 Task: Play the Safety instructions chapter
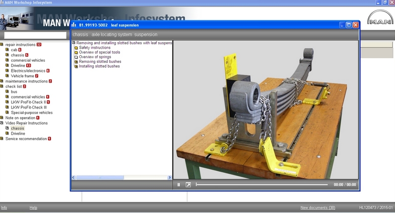pyautogui.click(x=94, y=48)
